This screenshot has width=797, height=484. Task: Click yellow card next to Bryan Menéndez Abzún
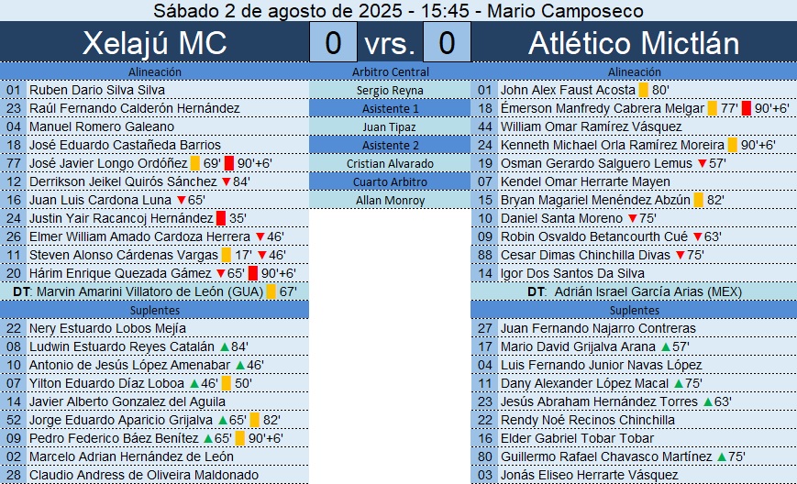[698, 200]
